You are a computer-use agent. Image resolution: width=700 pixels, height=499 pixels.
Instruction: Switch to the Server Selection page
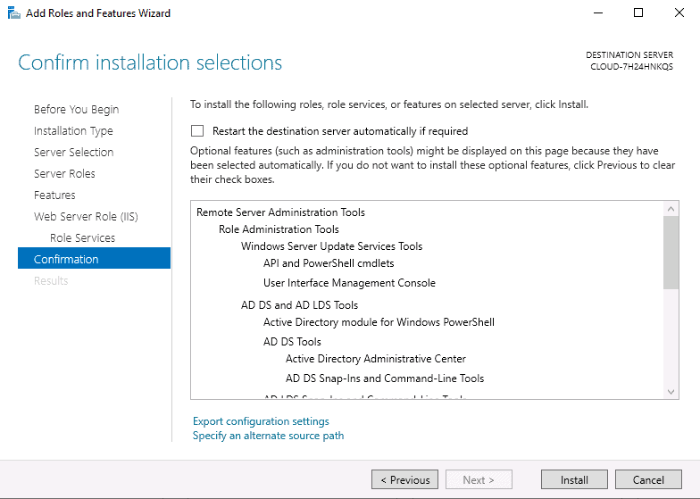(x=73, y=152)
